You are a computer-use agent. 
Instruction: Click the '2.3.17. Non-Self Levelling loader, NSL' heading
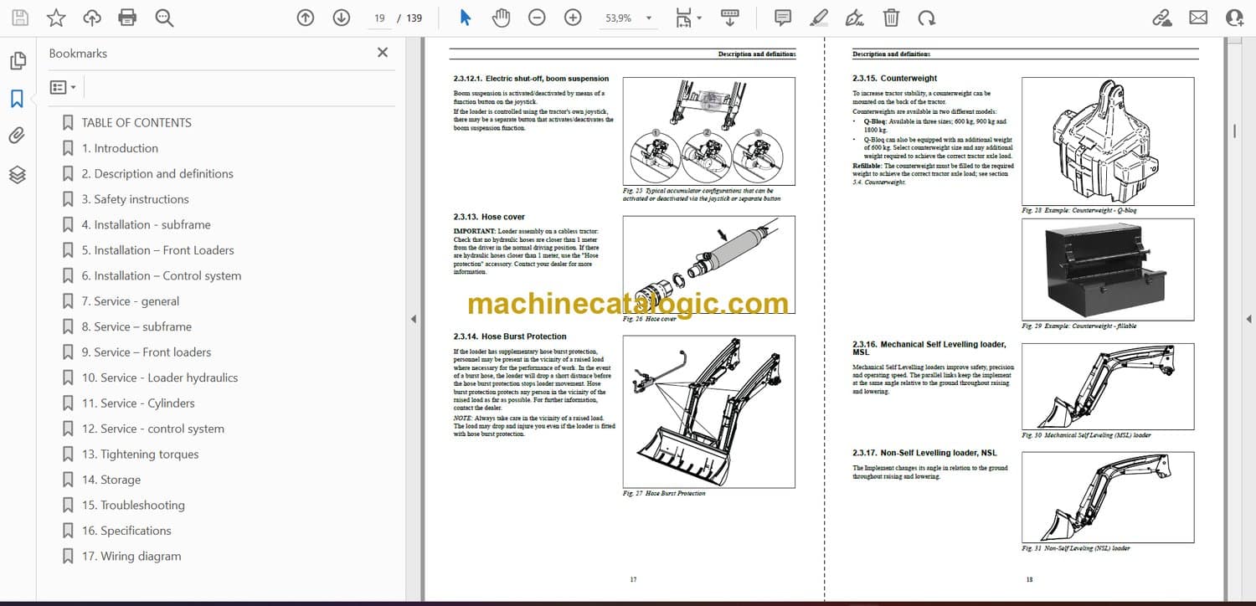[924, 453]
